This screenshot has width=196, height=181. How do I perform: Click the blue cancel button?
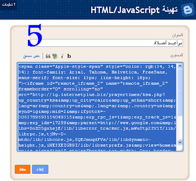click(x=40, y=169)
